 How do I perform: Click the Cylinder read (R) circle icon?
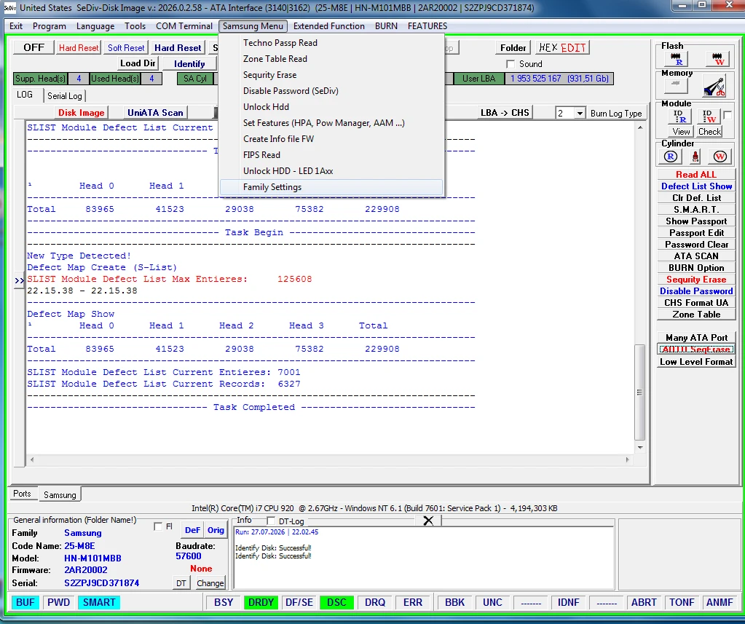pos(671,157)
